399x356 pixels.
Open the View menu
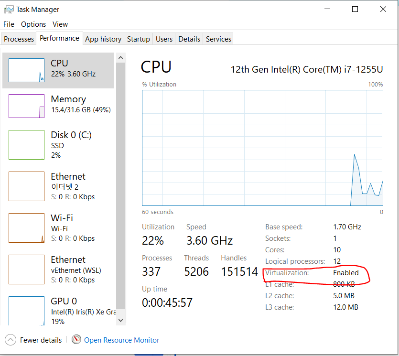pos(60,24)
